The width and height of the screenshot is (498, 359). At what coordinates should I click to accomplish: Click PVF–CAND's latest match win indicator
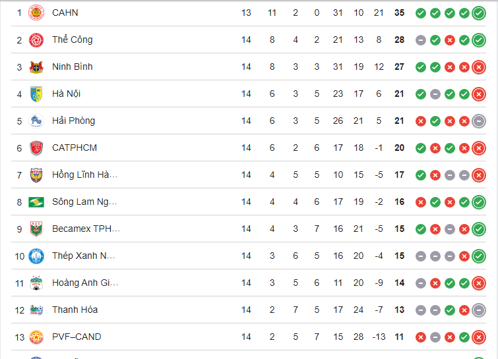pos(479,337)
